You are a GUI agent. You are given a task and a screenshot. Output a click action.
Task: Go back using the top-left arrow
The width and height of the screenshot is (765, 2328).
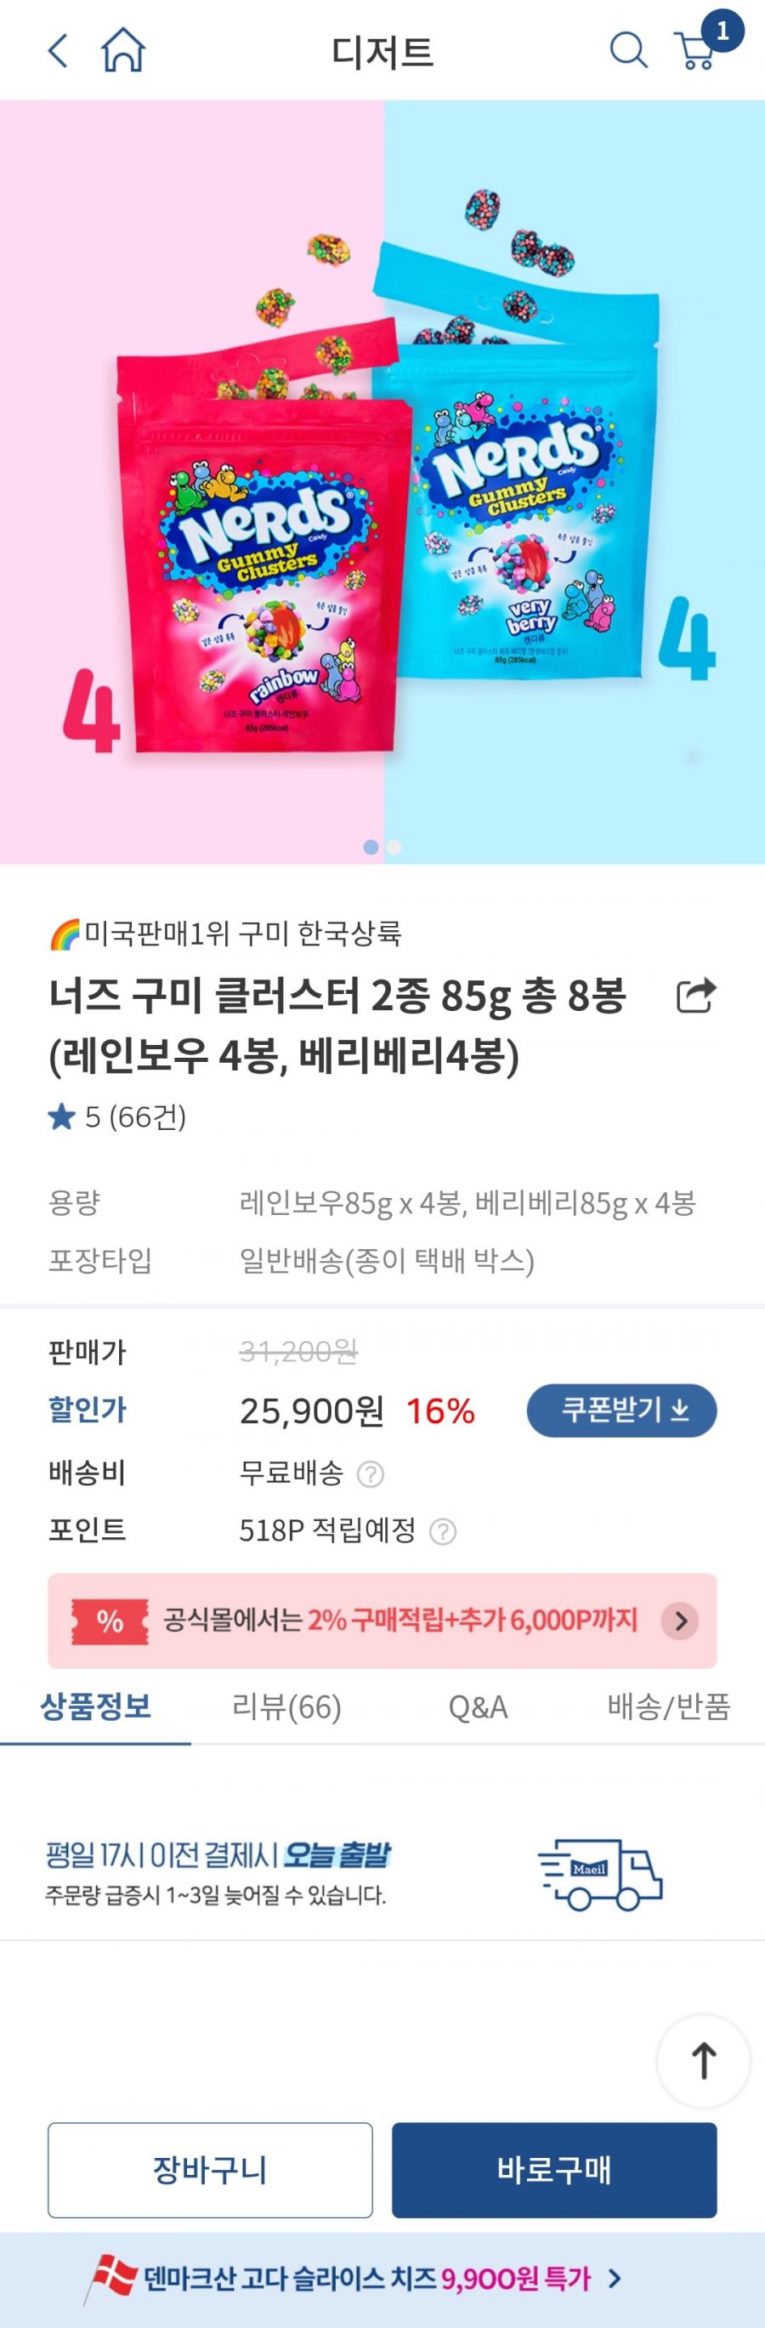58,51
